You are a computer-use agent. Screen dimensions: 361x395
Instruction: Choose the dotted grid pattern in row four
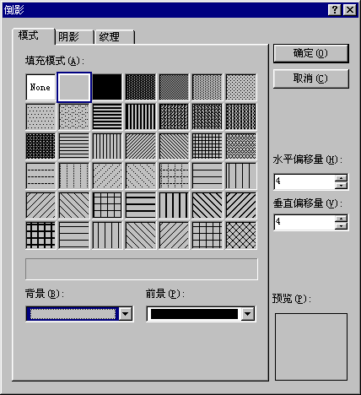[174, 176]
